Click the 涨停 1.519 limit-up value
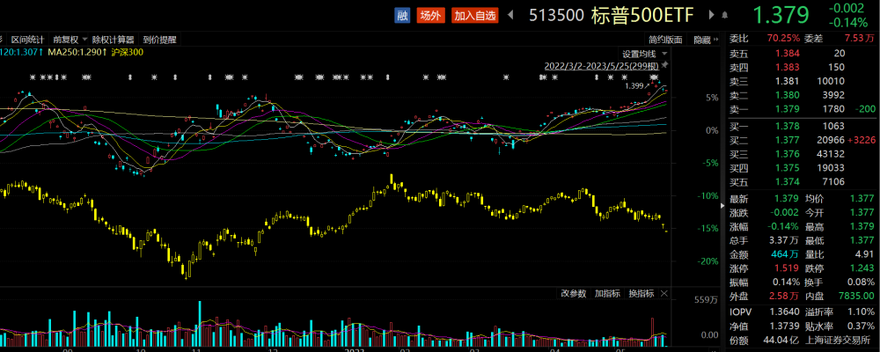 (787, 268)
